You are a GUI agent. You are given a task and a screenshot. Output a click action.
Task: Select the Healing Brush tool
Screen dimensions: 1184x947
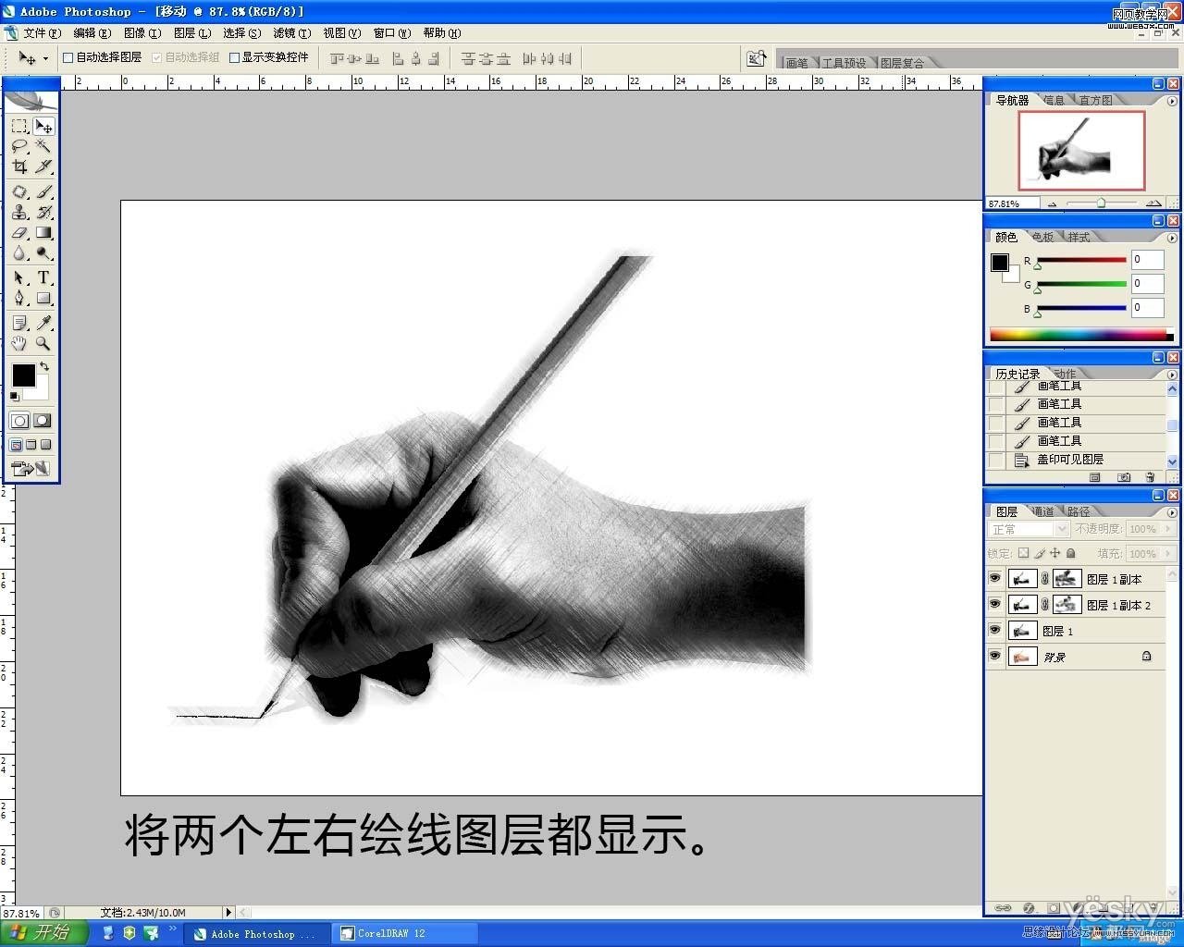coord(19,191)
